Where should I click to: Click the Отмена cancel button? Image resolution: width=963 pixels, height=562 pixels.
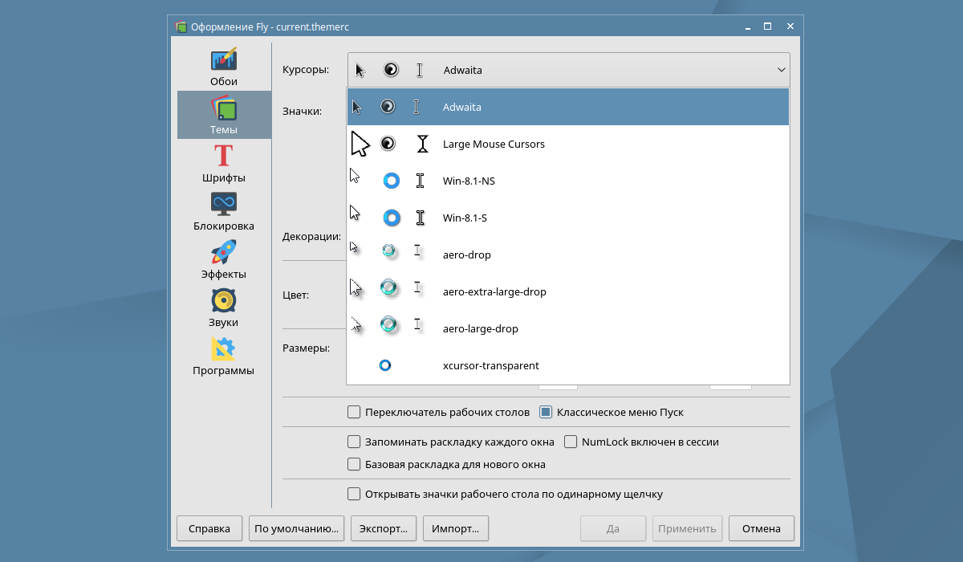coord(762,528)
